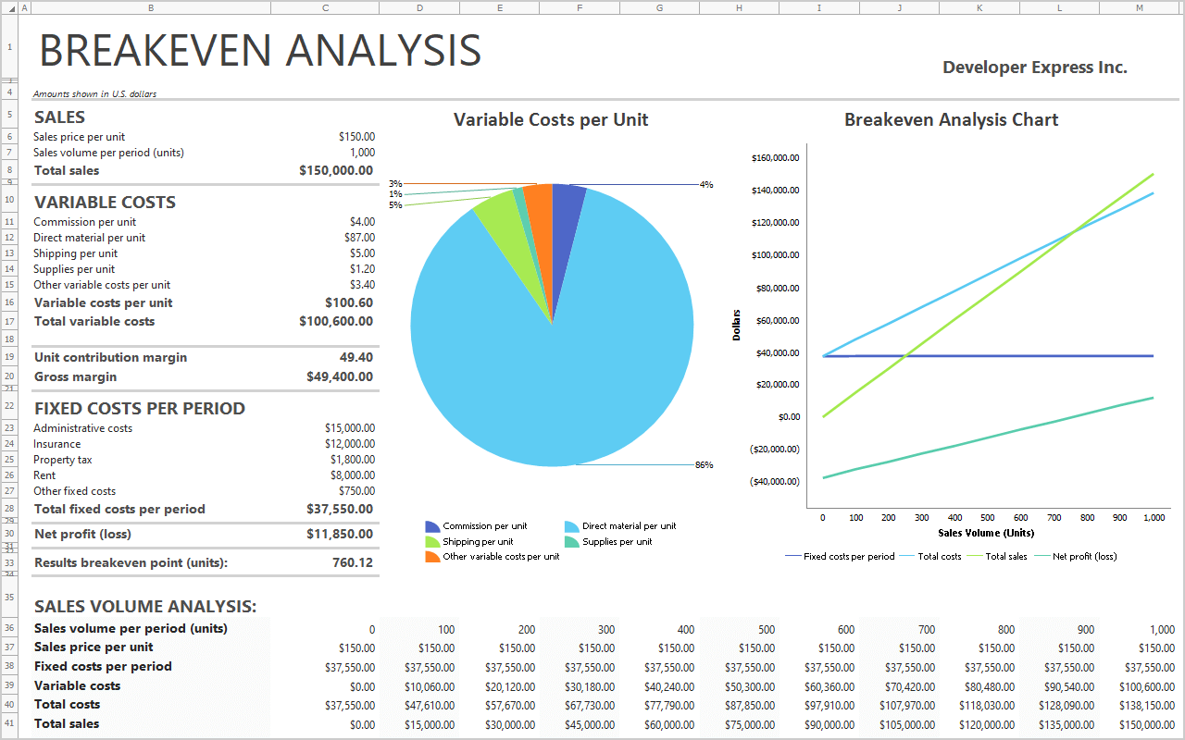
Task: Click the Commission per unit legend swatch
Action: point(432,526)
